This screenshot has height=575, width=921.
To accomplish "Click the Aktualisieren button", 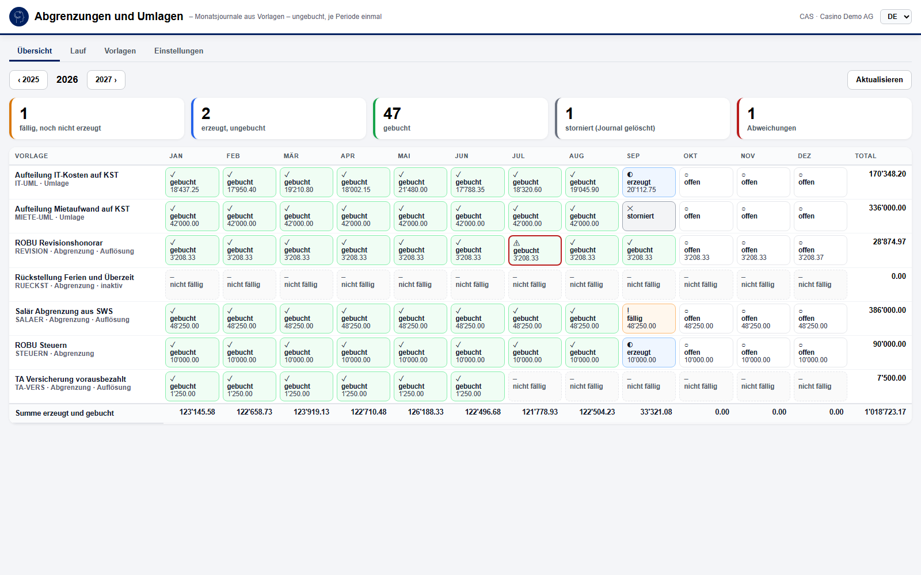I will 879,80.
